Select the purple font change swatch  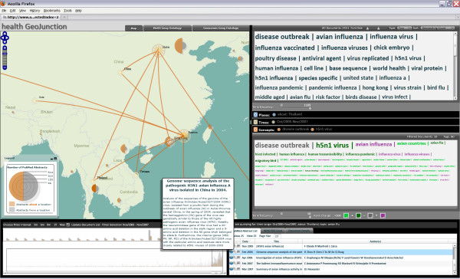(x=383, y=215)
